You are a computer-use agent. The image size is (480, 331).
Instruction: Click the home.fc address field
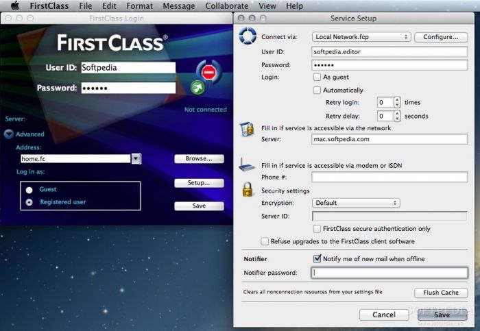tap(75, 159)
